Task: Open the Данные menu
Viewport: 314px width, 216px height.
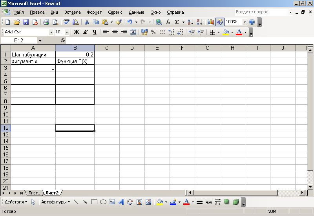Action: [136, 12]
